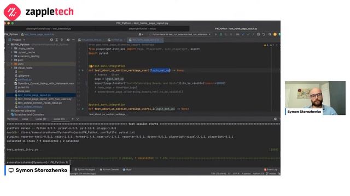The width and height of the screenshot is (350, 196).
Task: Expand the venv folder
Action: tap(12, 64)
